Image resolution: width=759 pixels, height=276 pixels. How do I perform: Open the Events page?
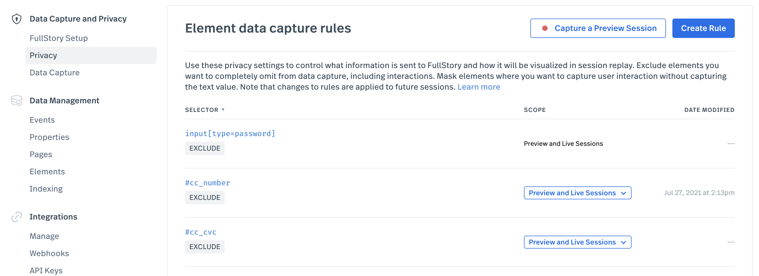coord(42,120)
